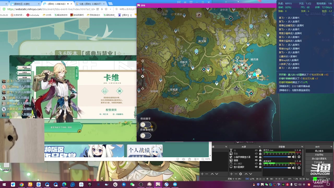Click 遁玉陵 label on the map
334x188 pixels.
pos(202,41)
